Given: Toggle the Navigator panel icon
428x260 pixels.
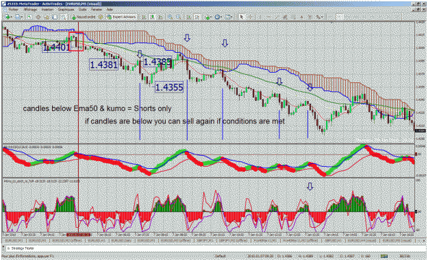Looking at the screenshot, I should pyautogui.click(x=47, y=17).
